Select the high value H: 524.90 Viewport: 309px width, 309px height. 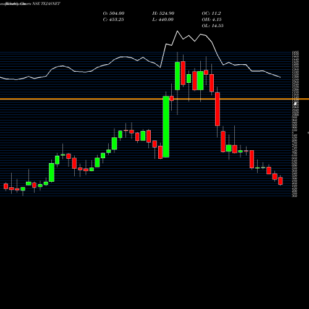[x=163, y=14]
